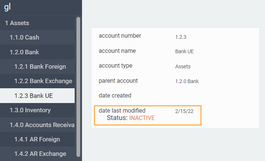The image size is (265, 161).
Task: Select 1.2.2 Bank Exchange in the tree
Action: (x=43, y=81)
